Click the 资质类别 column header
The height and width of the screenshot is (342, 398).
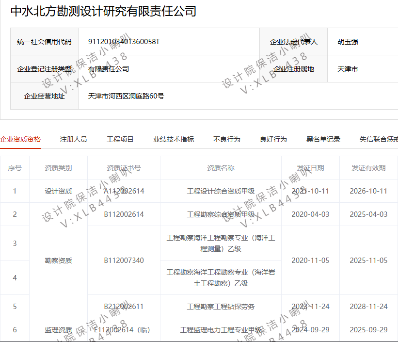(x=58, y=168)
